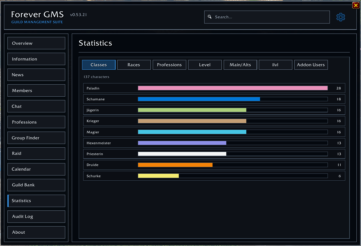Switch to the Professions statistics tab
Image resolution: width=361 pixels, height=246 pixels.
click(x=169, y=65)
